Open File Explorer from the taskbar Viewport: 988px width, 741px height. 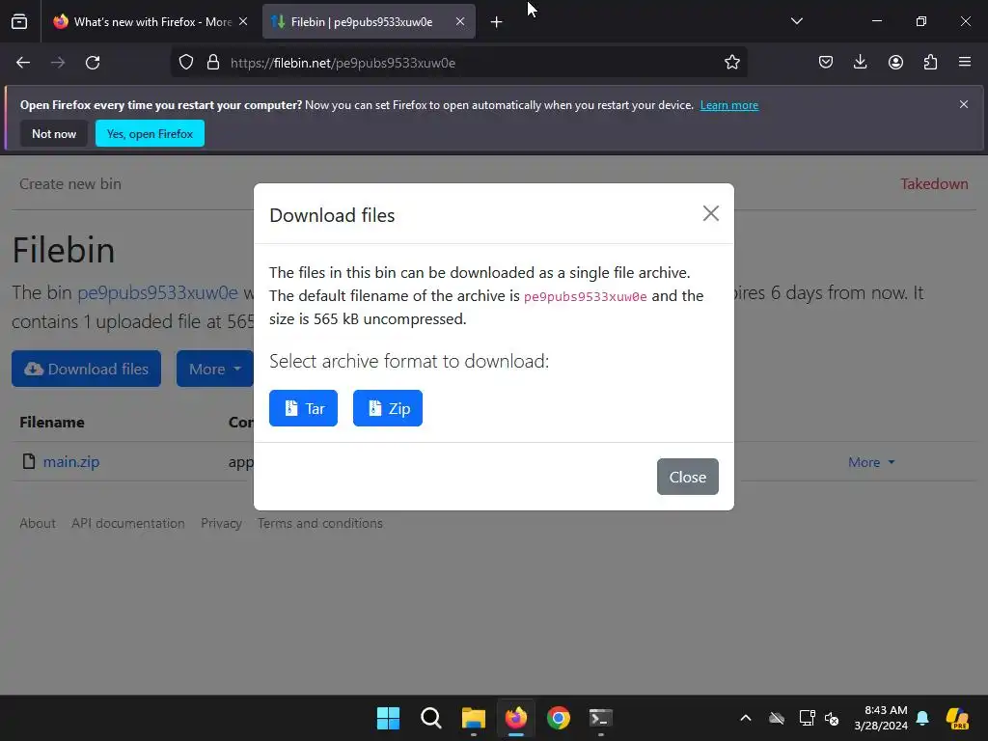point(473,718)
